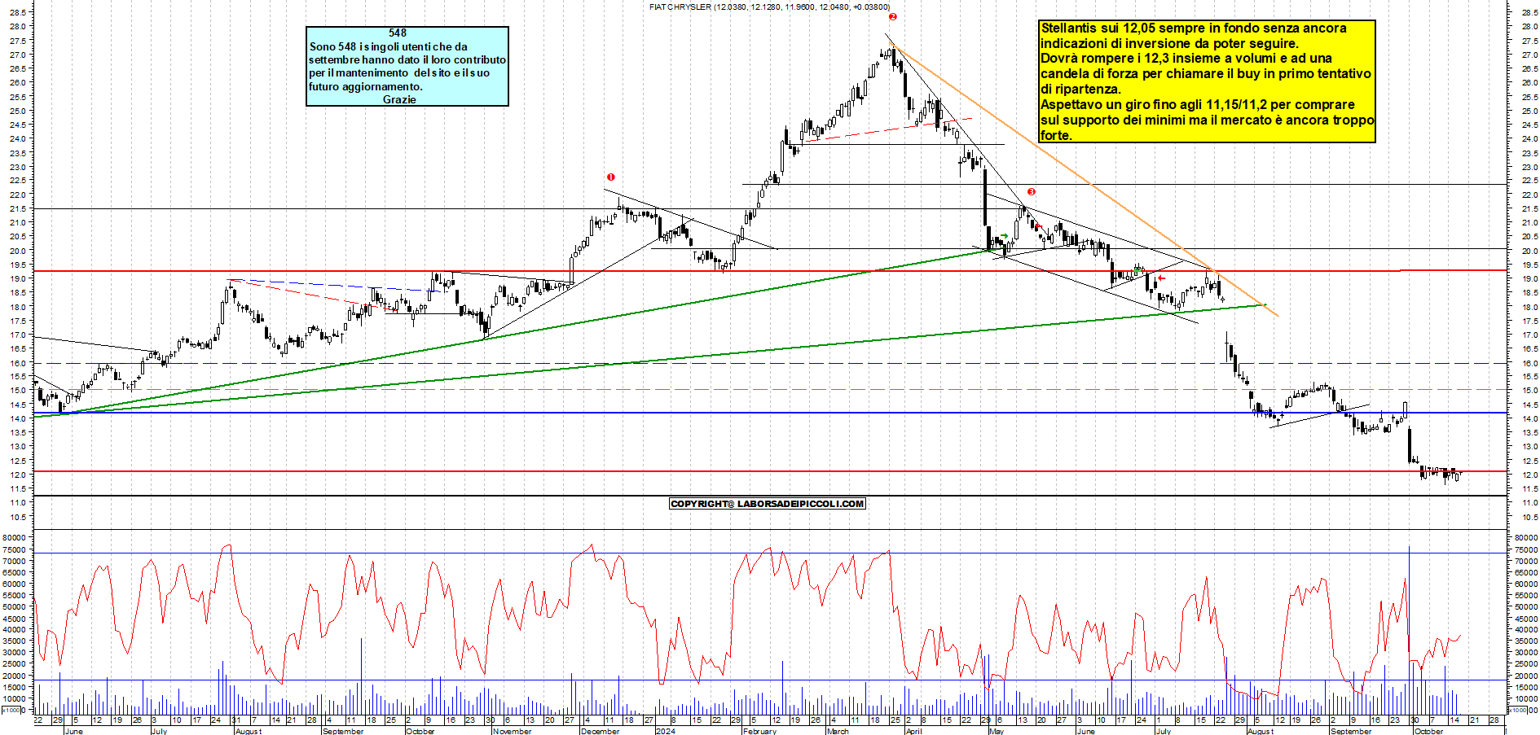The height and width of the screenshot is (735, 1540).
Task: Click the 'Grazie' text in the blue box
Action: (x=399, y=99)
